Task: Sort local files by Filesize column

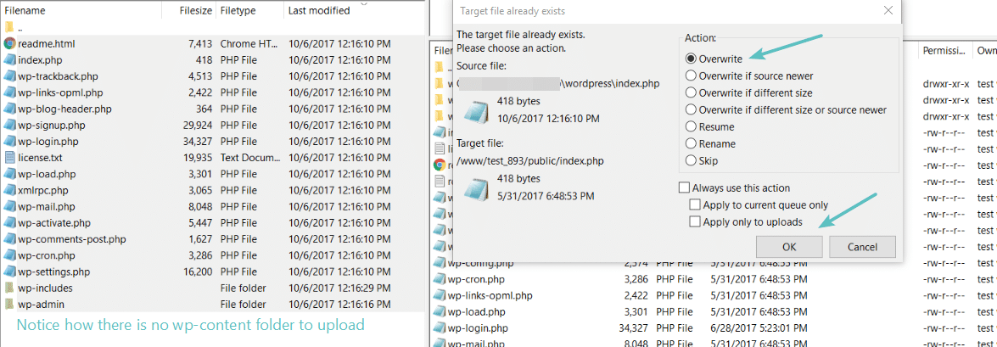Action: [195, 11]
